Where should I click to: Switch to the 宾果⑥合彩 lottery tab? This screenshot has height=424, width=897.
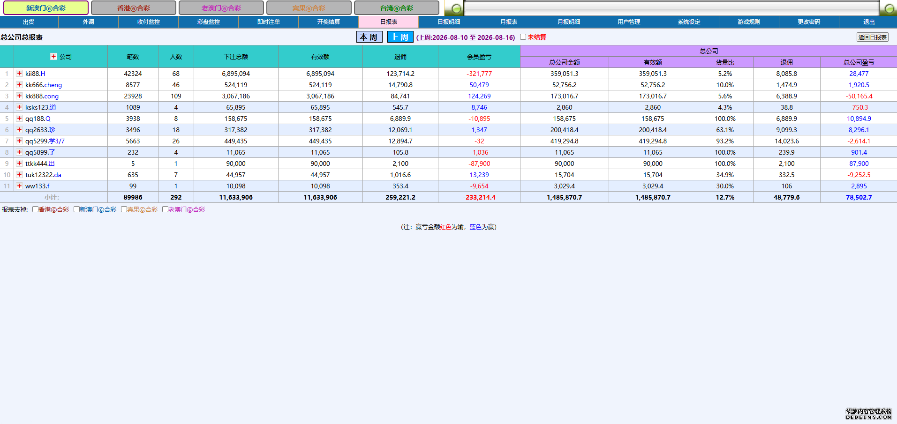(309, 8)
